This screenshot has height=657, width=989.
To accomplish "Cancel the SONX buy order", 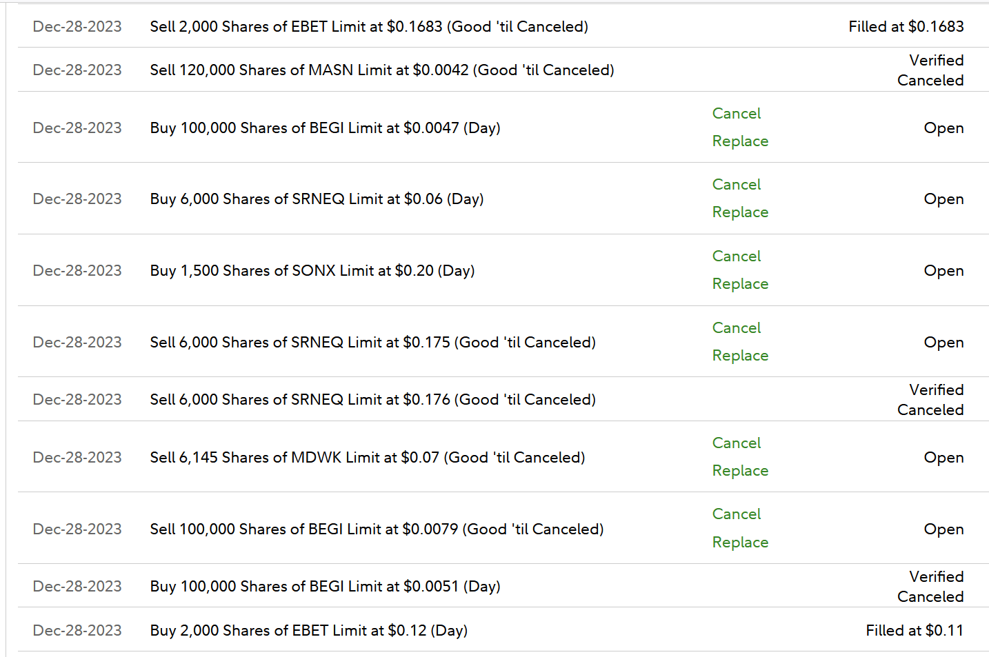I will [736, 256].
